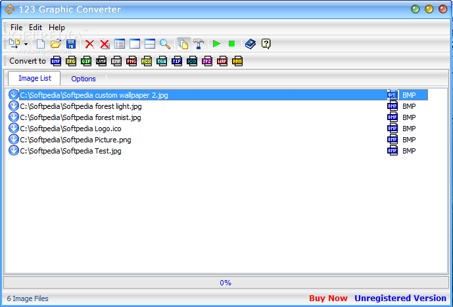Click the new blank list icon
This screenshot has width=453, height=307.
(x=41, y=44)
